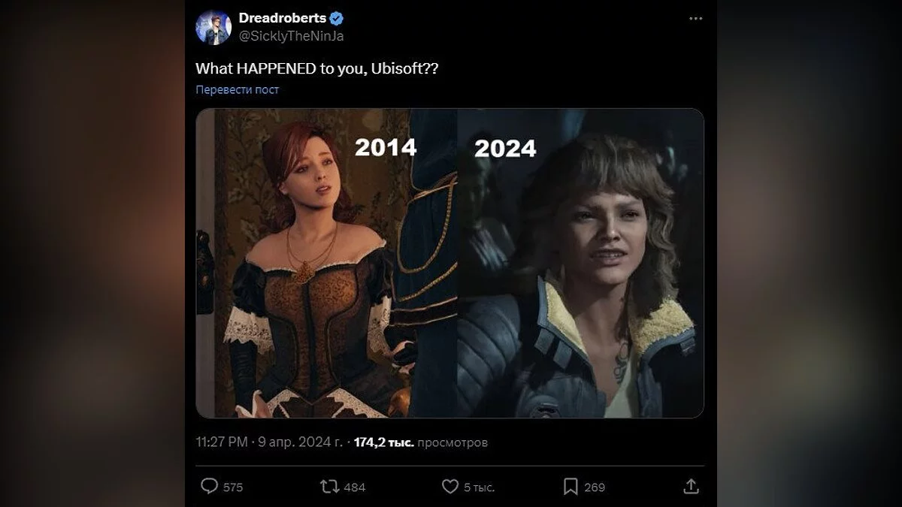Click the tweet text about Ubisoft
Image resolution: width=902 pixels, height=507 pixels.
pyautogui.click(x=317, y=68)
